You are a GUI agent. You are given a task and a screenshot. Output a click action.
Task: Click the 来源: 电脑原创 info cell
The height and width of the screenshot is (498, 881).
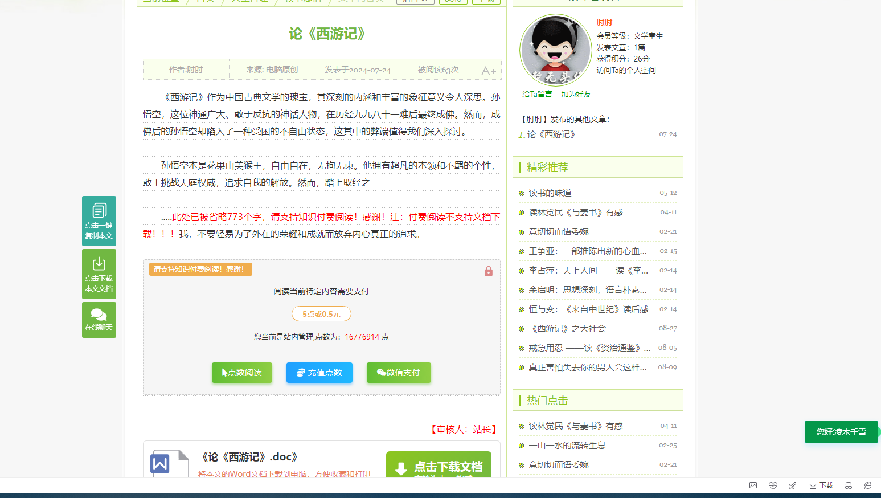[272, 70]
